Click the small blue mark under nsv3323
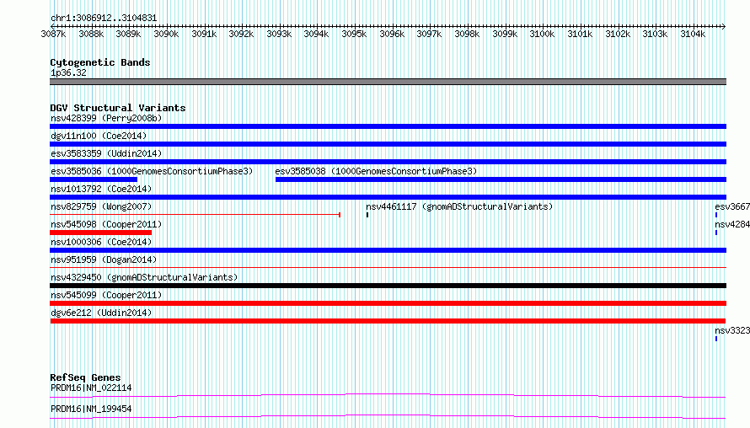The height and width of the screenshot is (428, 750). pyautogui.click(x=716, y=339)
